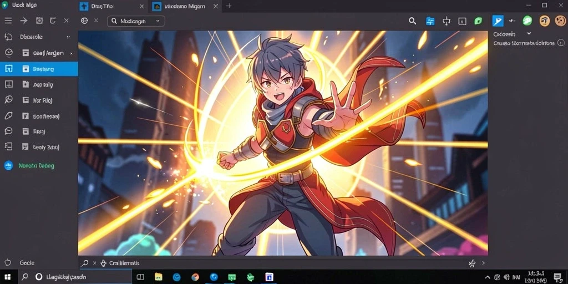Expand the Ckoesin dropdown chevron
This screenshot has height=284, width=568.
(529, 33)
